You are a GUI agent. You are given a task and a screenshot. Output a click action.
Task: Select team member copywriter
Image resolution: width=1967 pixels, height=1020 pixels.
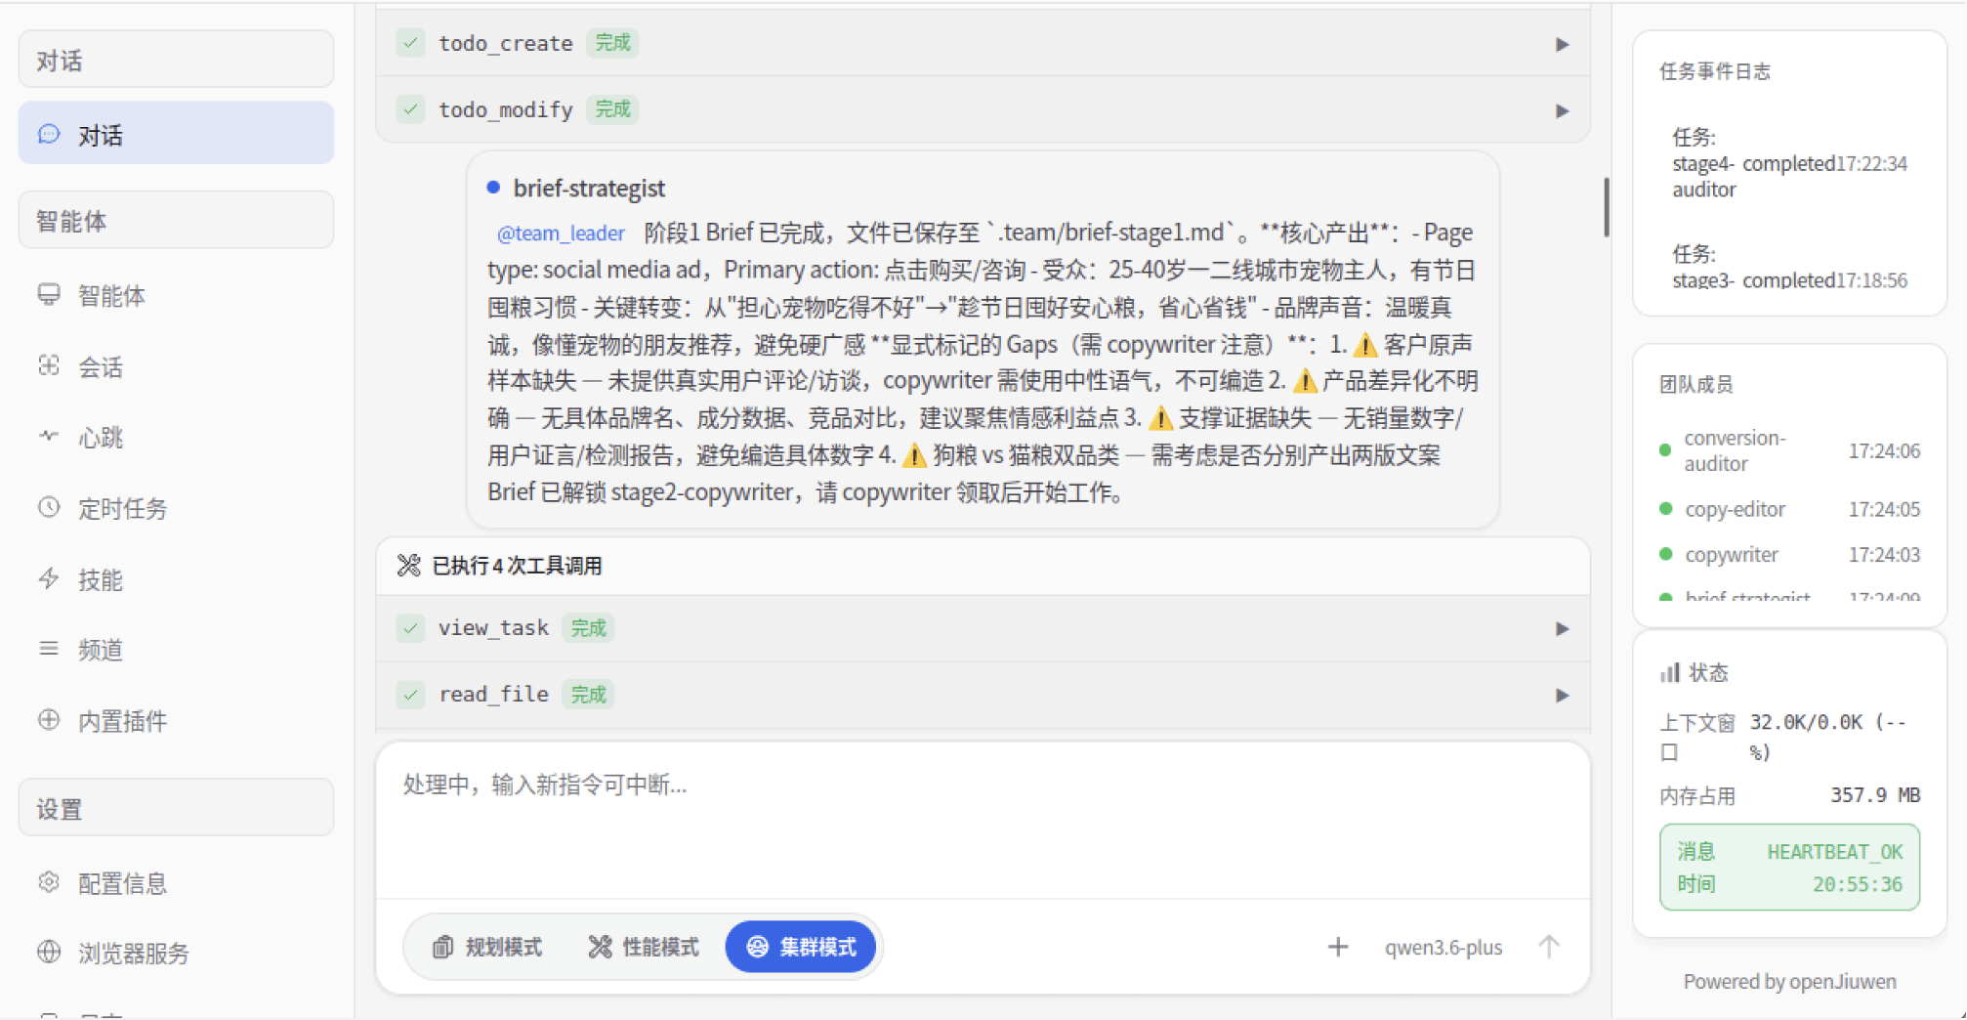pos(1789,554)
